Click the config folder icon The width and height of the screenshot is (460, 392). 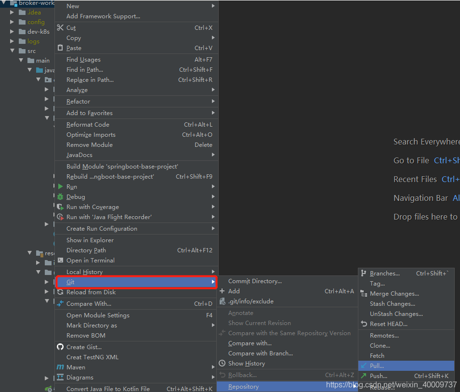point(22,22)
